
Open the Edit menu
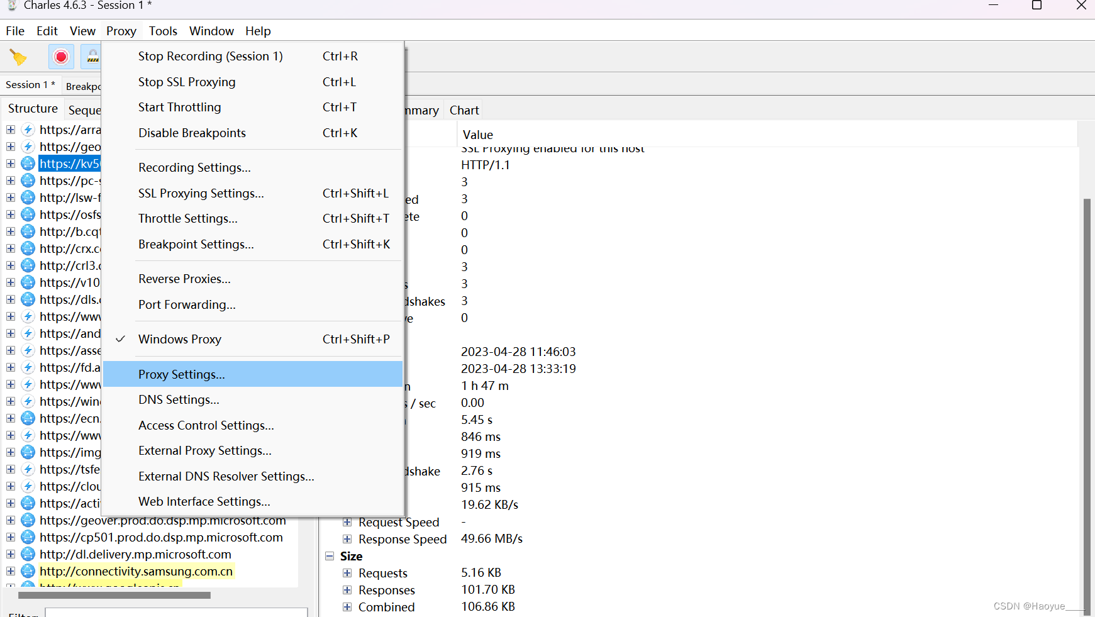(47, 31)
